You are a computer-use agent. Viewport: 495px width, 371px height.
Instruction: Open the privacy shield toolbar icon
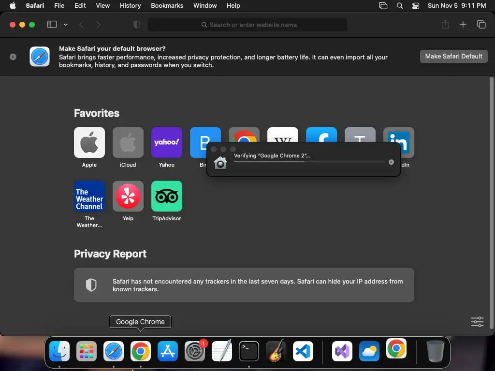[x=136, y=25]
